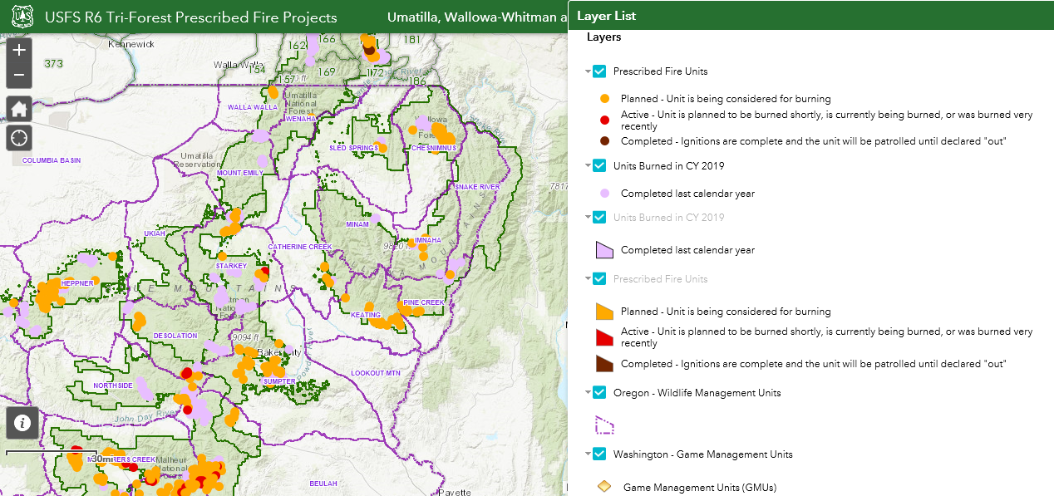Click the Game Management Units (GMUs) legend symbol

pyautogui.click(x=604, y=485)
